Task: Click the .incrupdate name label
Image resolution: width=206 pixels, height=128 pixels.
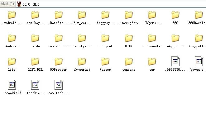Action: 129,23
